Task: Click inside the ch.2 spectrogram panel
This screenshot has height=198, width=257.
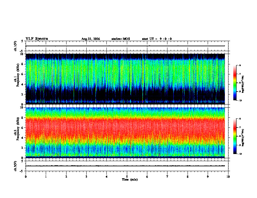Action: tap(125, 133)
